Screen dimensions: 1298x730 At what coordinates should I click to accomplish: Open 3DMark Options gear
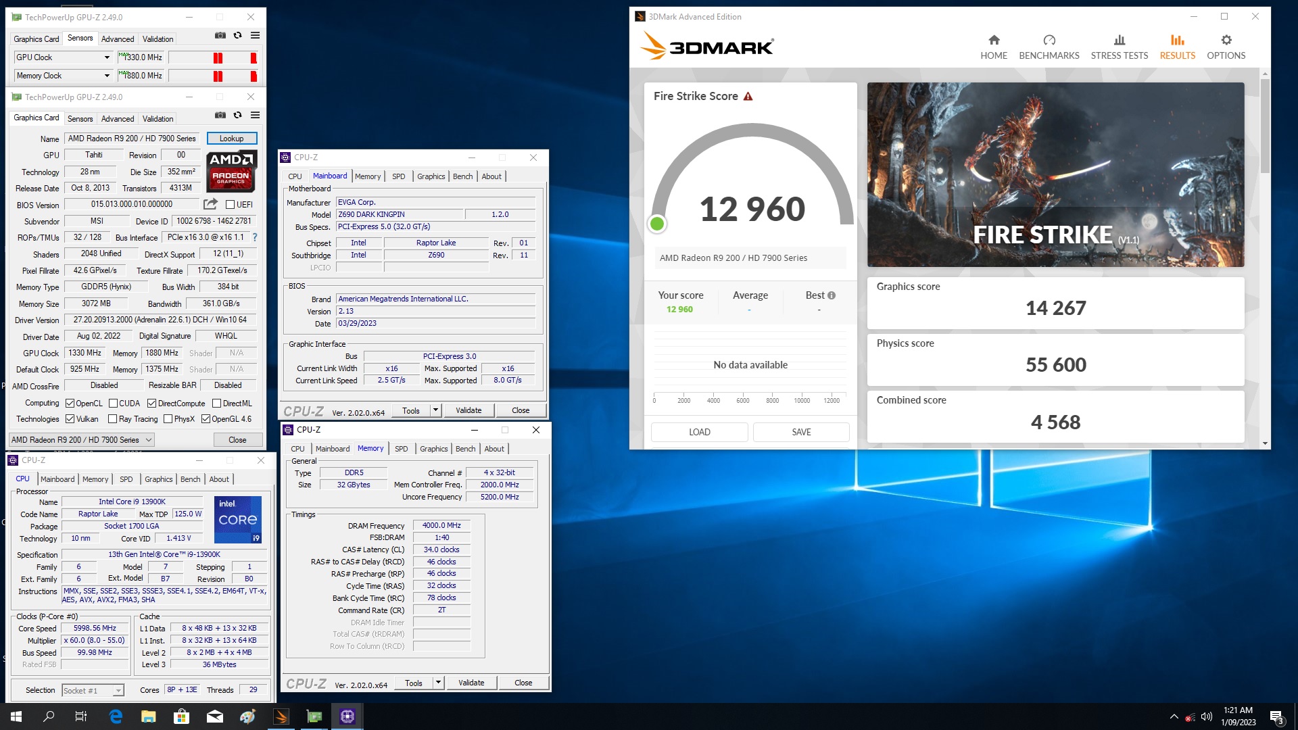(x=1226, y=47)
